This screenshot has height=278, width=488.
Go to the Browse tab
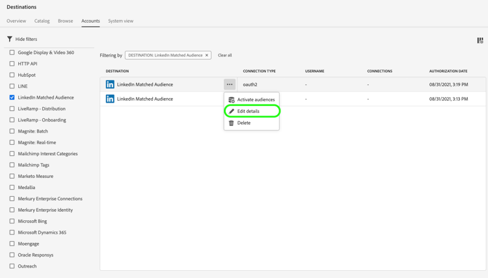[x=65, y=21]
